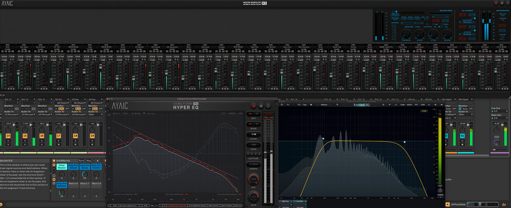Click the Hyper EQ Gain knob

click(x=253, y=196)
